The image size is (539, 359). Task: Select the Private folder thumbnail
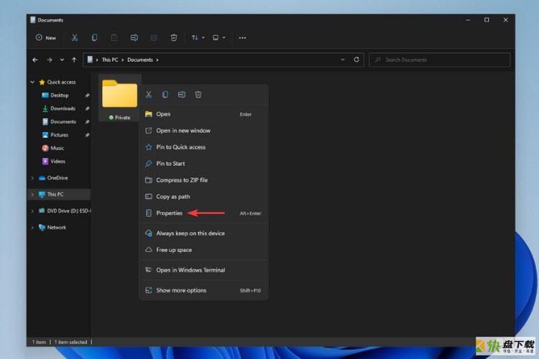[119, 98]
